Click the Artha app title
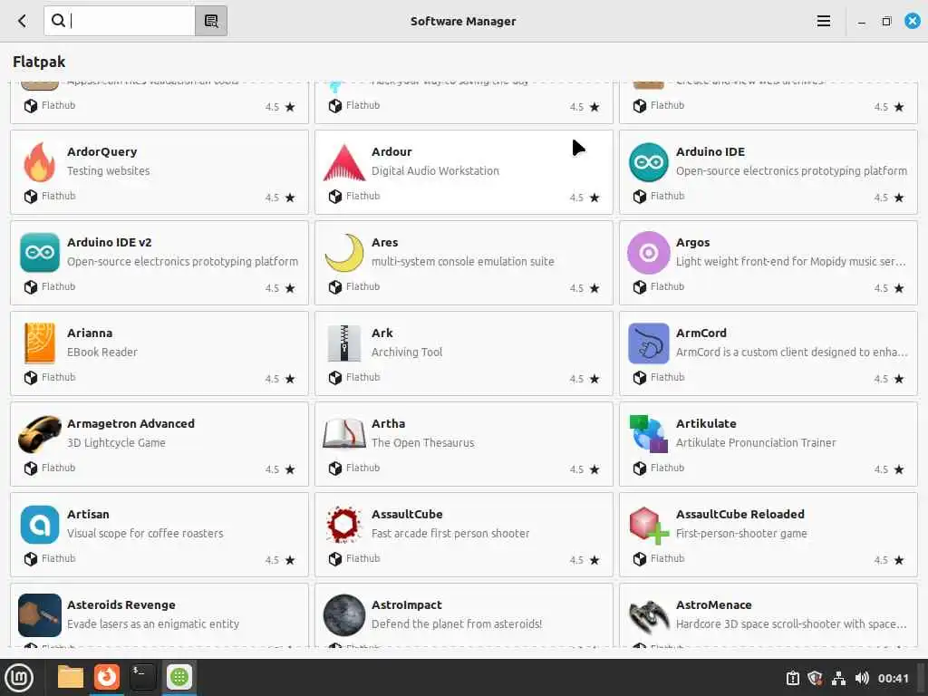The image size is (928, 696). [x=388, y=423]
